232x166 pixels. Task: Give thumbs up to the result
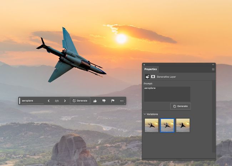[x=95, y=101]
